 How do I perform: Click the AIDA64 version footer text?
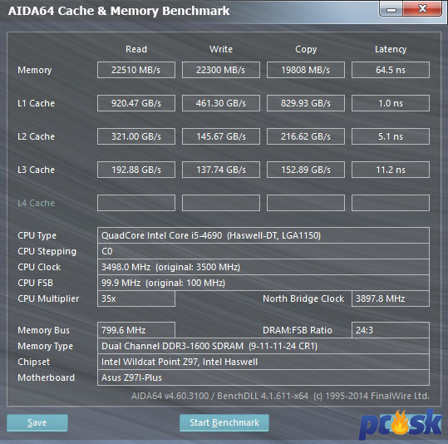pos(280,396)
